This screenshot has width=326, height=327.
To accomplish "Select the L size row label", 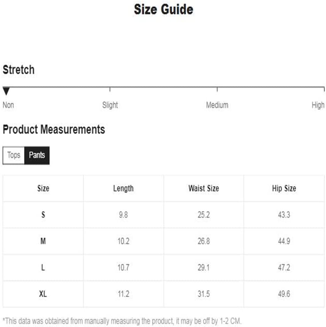I will [x=43, y=268].
